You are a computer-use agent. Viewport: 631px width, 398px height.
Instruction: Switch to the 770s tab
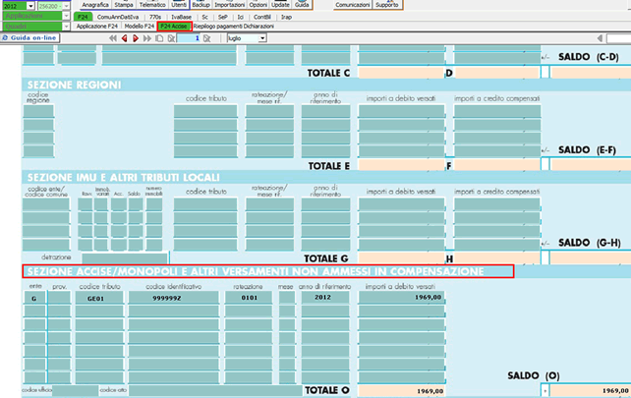pos(155,17)
